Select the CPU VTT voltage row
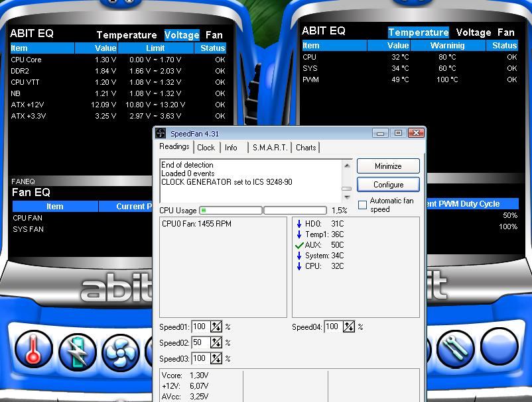Viewport: 532px width, 402px height. click(x=117, y=82)
